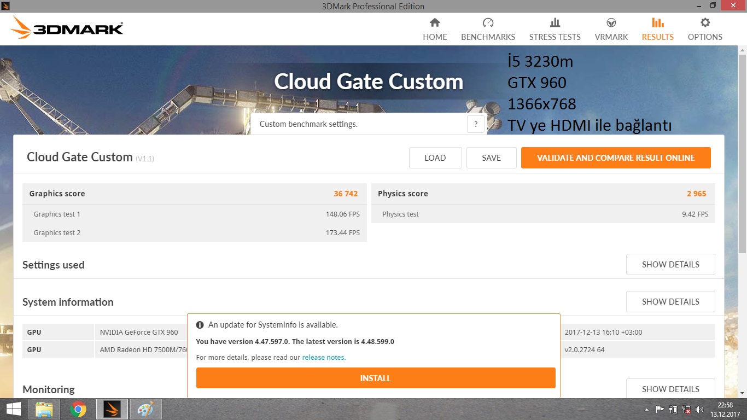Click the Cloud Gate Custom heading

click(369, 82)
